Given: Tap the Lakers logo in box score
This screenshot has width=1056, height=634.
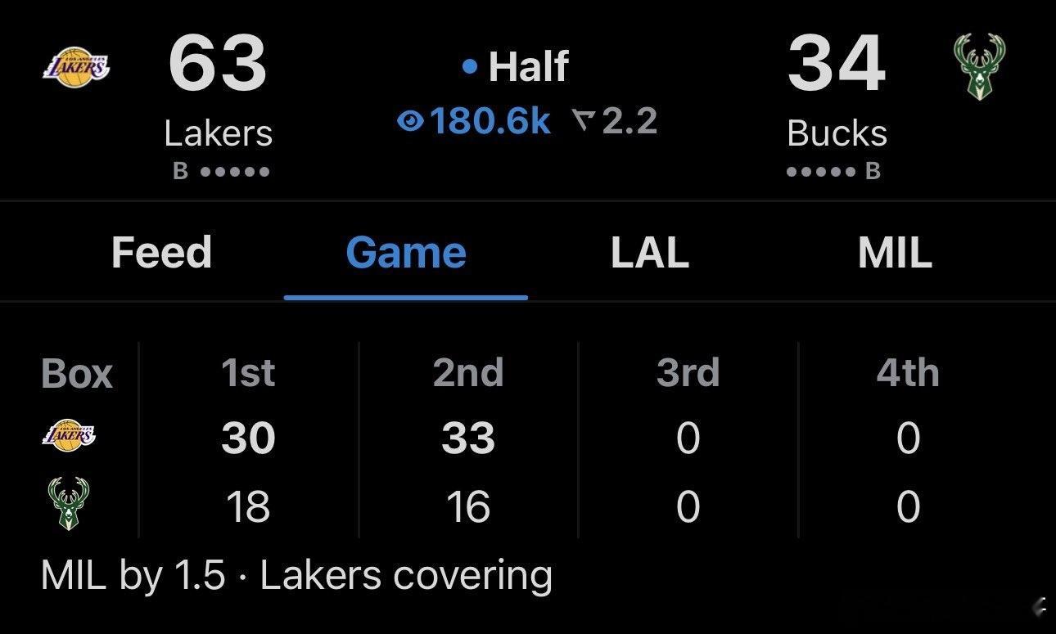Looking at the screenshot, I should click(x=69, y=436).
